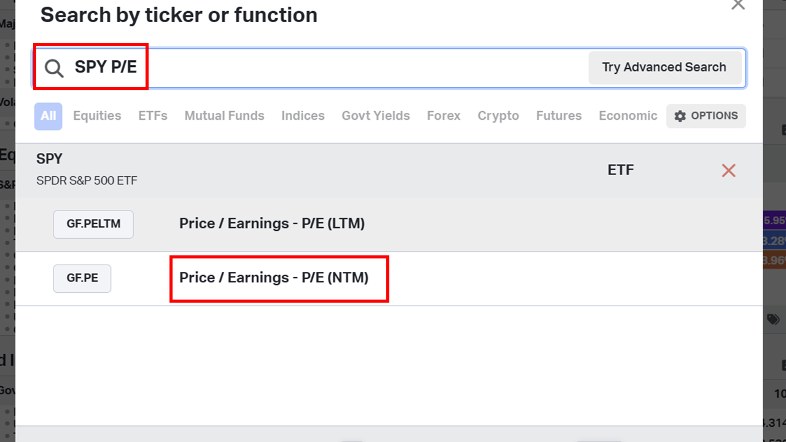Show Mutual Funds results tab
The height and width of the screenshot is (442, 786).
point(225,116)
